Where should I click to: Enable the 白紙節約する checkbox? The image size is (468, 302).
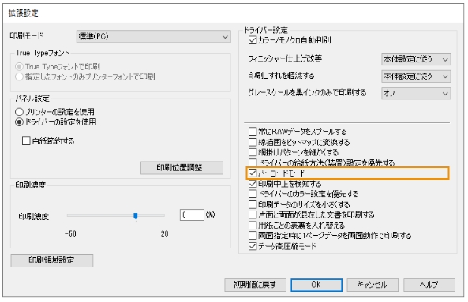pyautogui.click(x=26, y=140)
